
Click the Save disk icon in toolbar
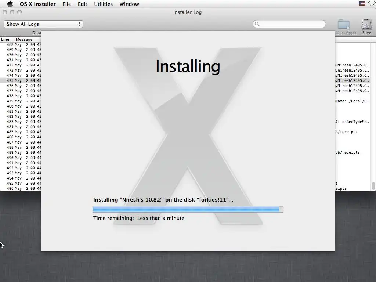point(366,25)
